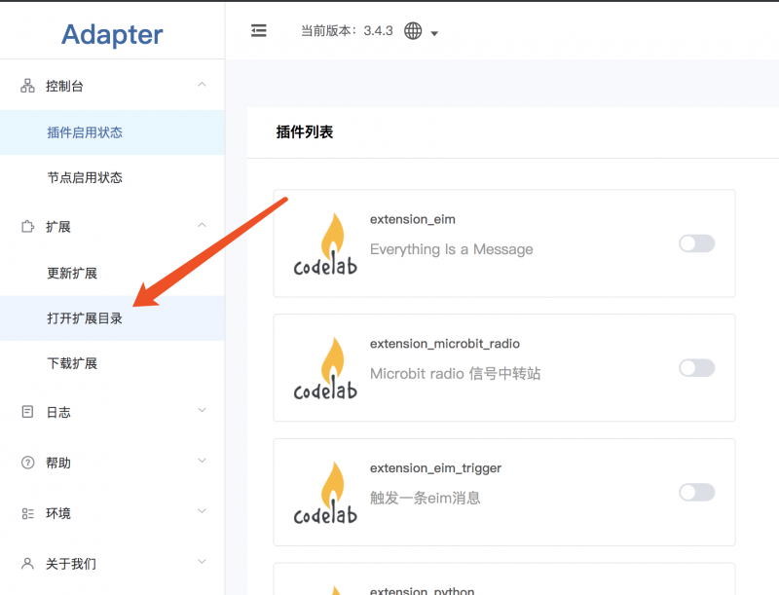Screen dimensions: 779x595
Task: Click the 扩展 puzzle-piece icon
Action: point(28,227)
